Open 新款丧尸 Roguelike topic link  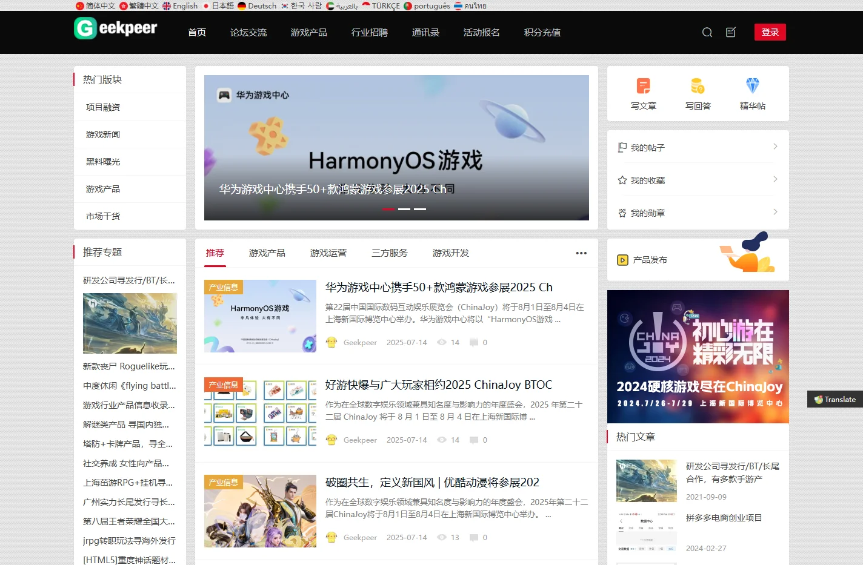tap(129, 366)
